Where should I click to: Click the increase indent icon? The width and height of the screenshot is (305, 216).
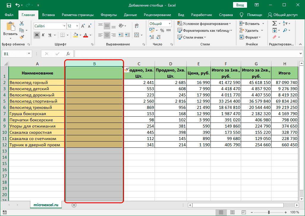click(x=128, y=35)
